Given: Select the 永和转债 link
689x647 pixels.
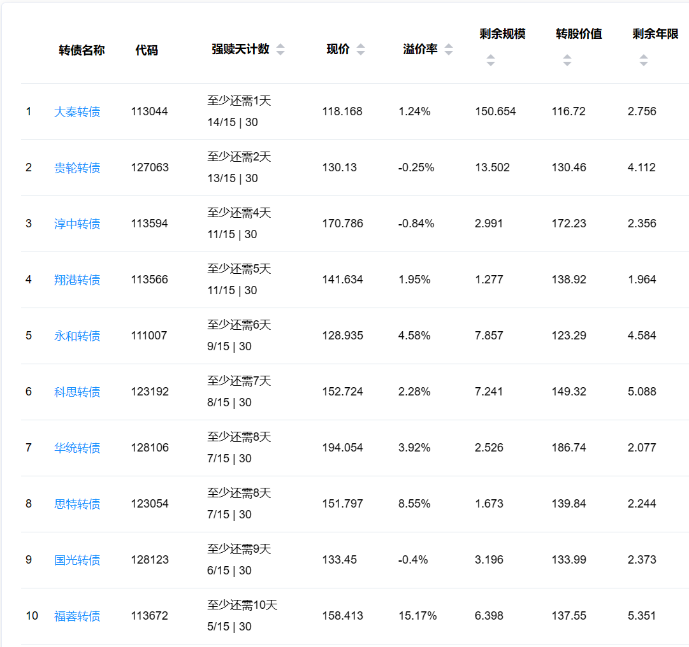Looking at the screenshot, I should coord(77,336).
